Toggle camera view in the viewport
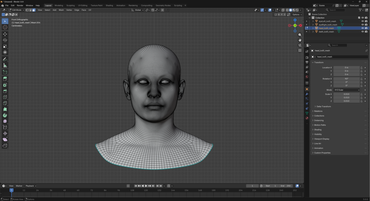The image size is (370, 201). [300, 45]
